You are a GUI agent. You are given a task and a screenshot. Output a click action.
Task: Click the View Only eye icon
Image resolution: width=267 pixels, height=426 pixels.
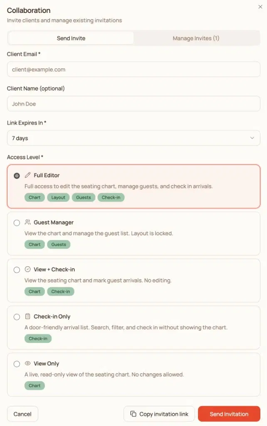point(28,363)
